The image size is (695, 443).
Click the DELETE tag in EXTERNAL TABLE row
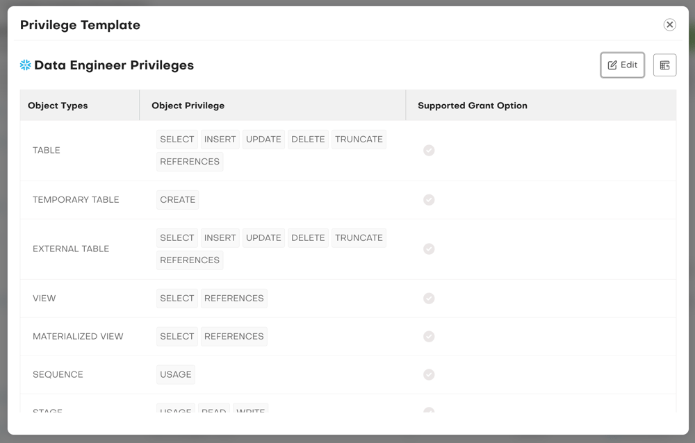point(308,238)
